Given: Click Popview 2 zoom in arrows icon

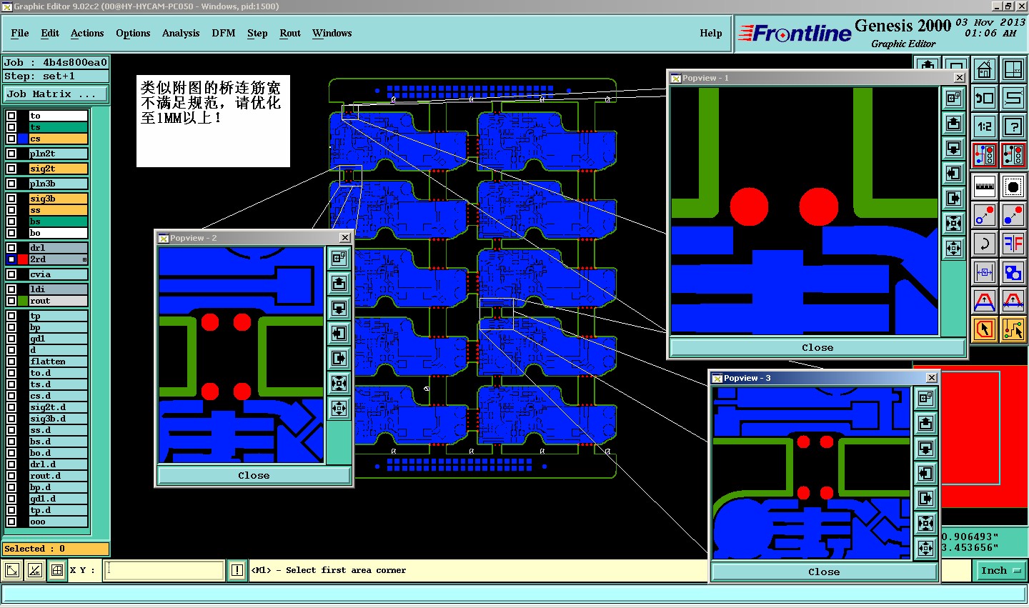Looking at the screenshot, I should point(339,383).
